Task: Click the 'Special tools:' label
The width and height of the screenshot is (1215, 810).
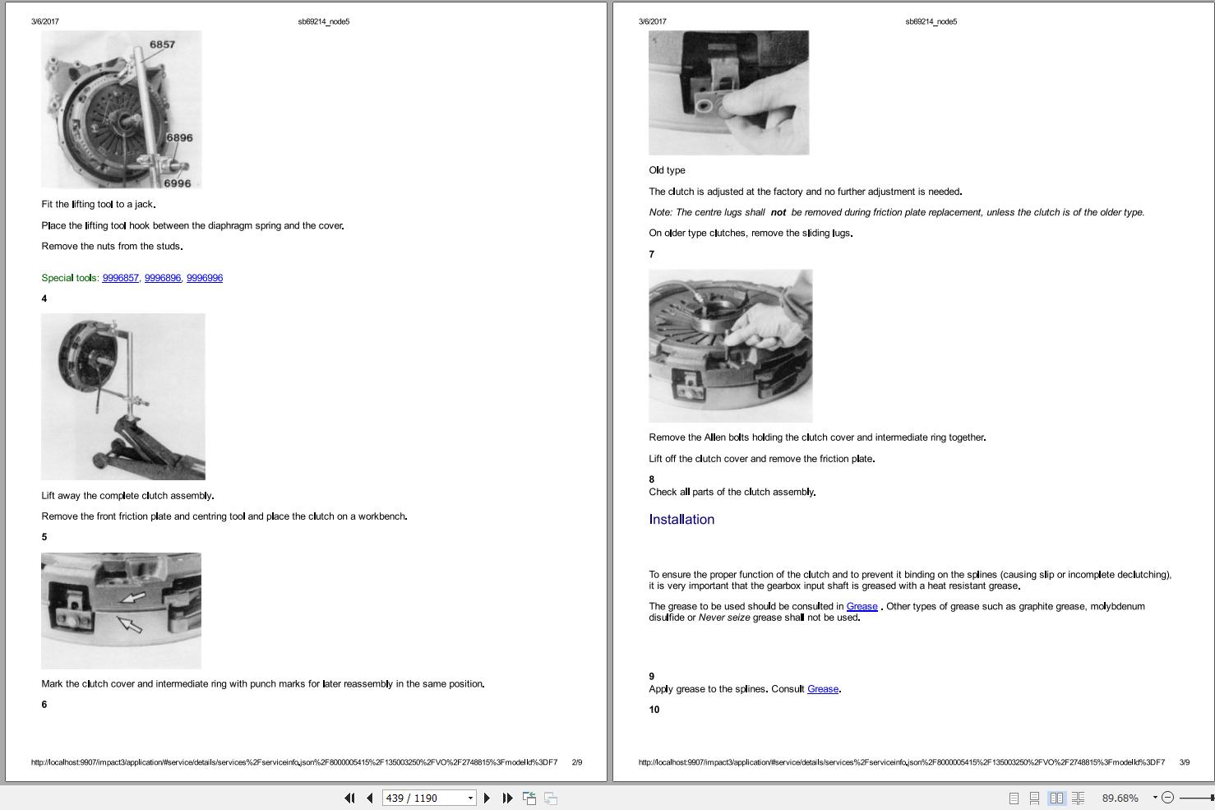Action: (70, 278)
